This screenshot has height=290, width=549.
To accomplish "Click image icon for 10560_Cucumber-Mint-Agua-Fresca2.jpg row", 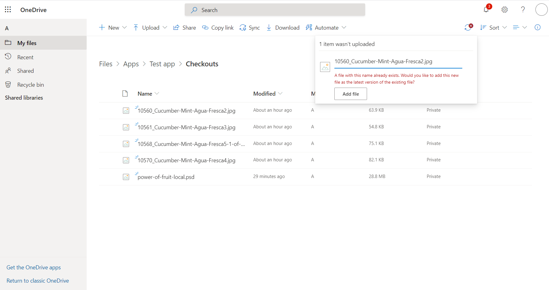I will pyautogui.click(x=126, y=110).
